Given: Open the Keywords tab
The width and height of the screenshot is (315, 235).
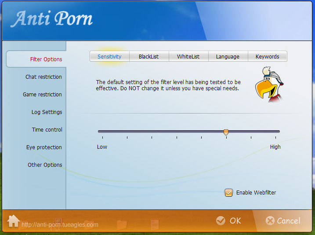Looking at the screenshot, I should 268,56.
